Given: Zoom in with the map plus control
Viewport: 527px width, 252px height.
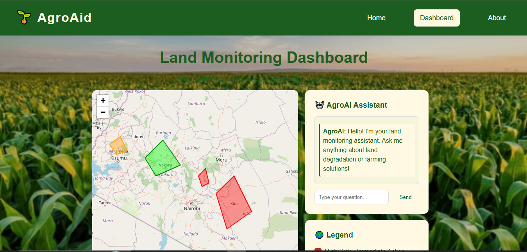Looking at the screenshot, I should tap(103, 100).
